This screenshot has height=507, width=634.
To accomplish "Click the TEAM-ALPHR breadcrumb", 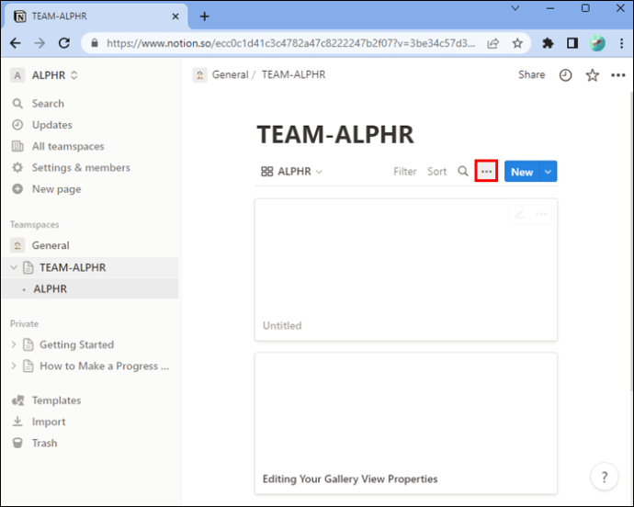I will [293, 74].
